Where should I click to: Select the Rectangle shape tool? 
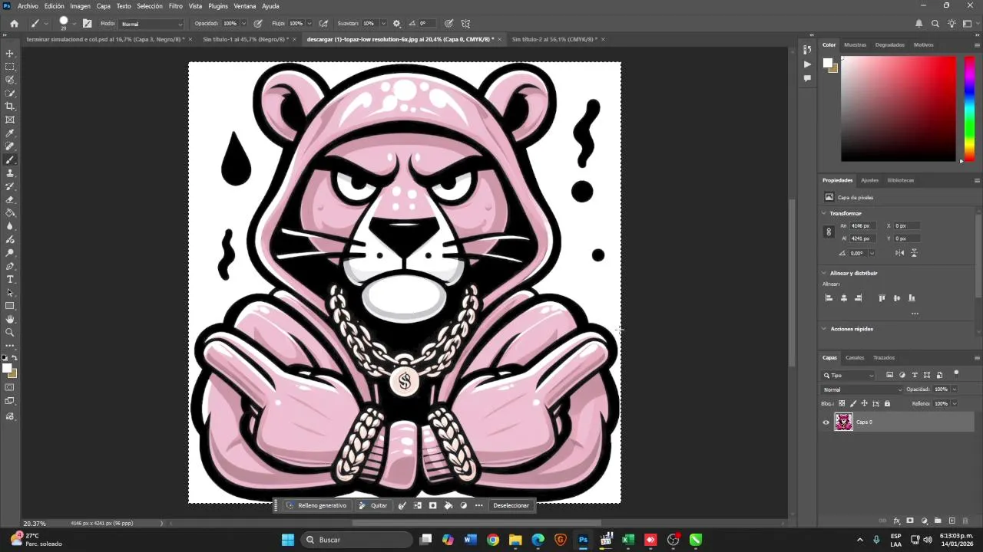pos(10,306)
